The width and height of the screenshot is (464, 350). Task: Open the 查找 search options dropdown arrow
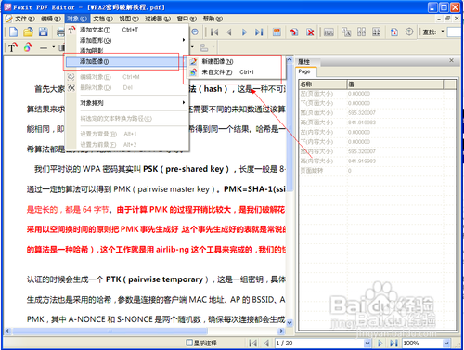443,32
